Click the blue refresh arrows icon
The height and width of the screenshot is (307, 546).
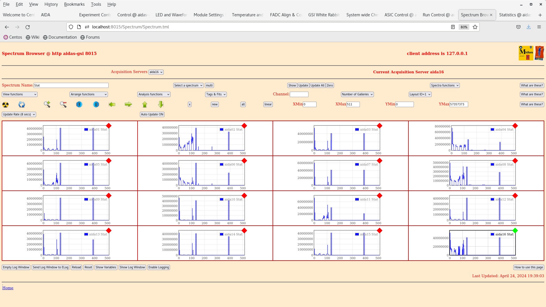[x=22, y=105]
